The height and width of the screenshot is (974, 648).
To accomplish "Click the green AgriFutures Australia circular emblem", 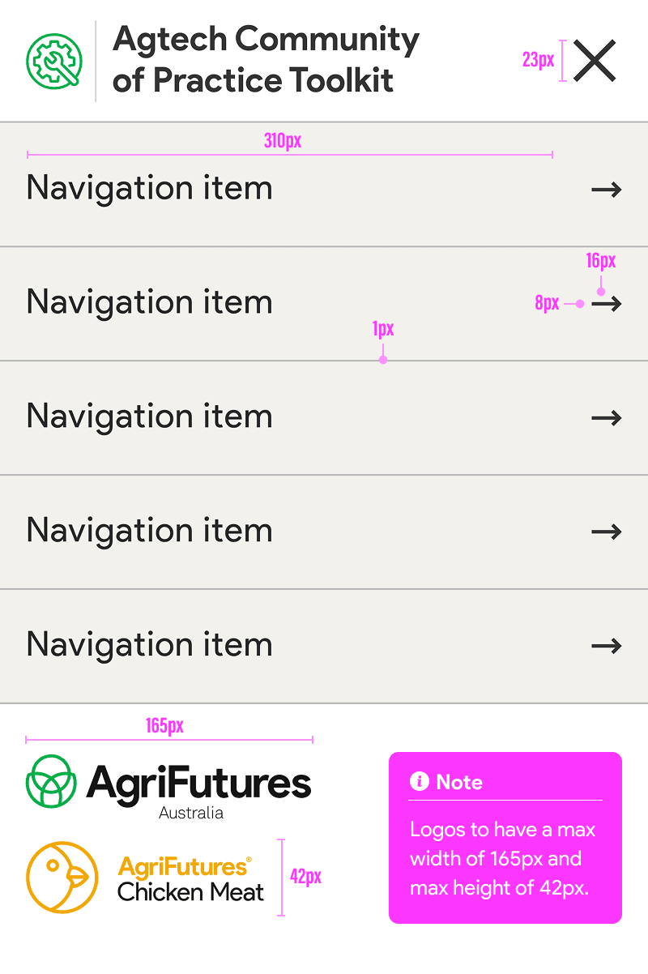I will tap(51, 781).
